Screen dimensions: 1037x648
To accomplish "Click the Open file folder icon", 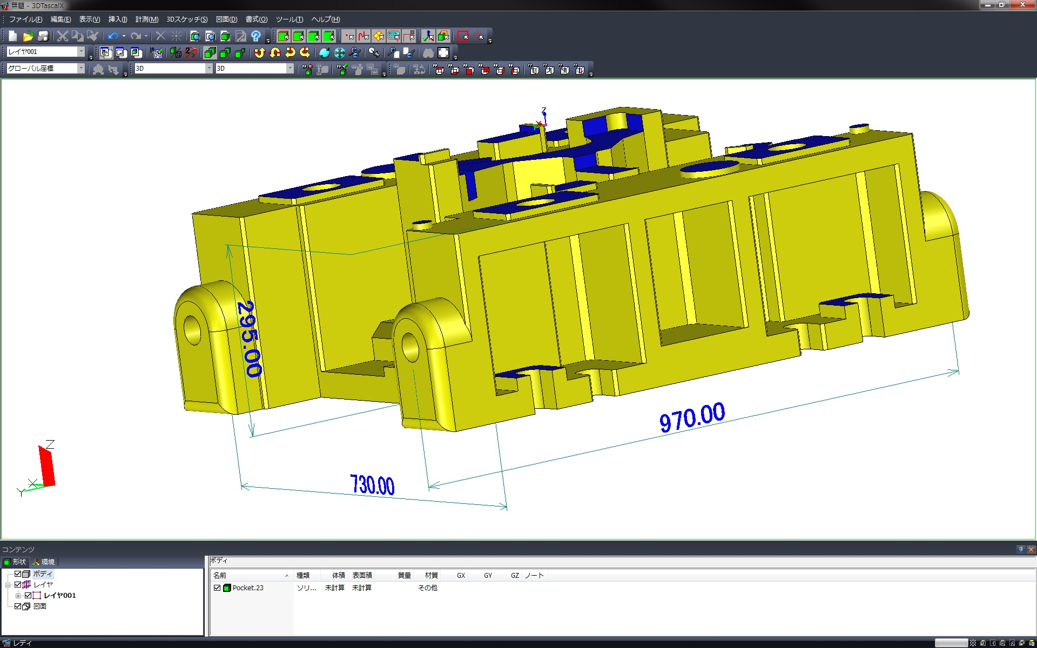I will click(x=28, y=36).
